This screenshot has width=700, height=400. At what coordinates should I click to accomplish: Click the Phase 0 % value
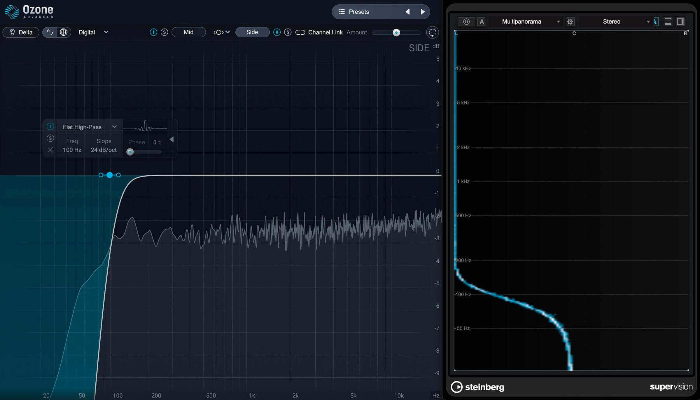coord(157,142)
